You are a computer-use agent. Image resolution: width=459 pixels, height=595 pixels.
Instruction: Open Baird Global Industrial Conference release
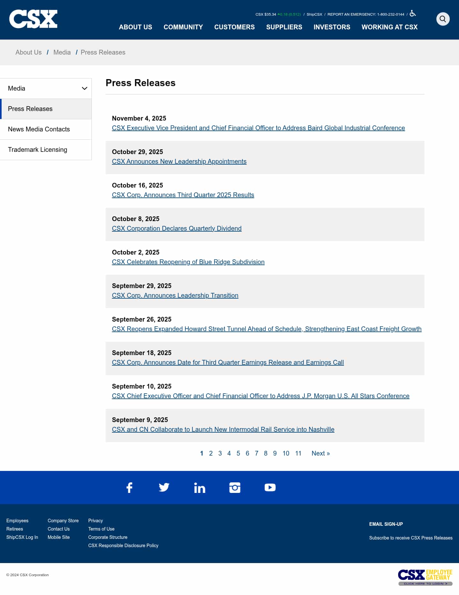pos(259,128)
